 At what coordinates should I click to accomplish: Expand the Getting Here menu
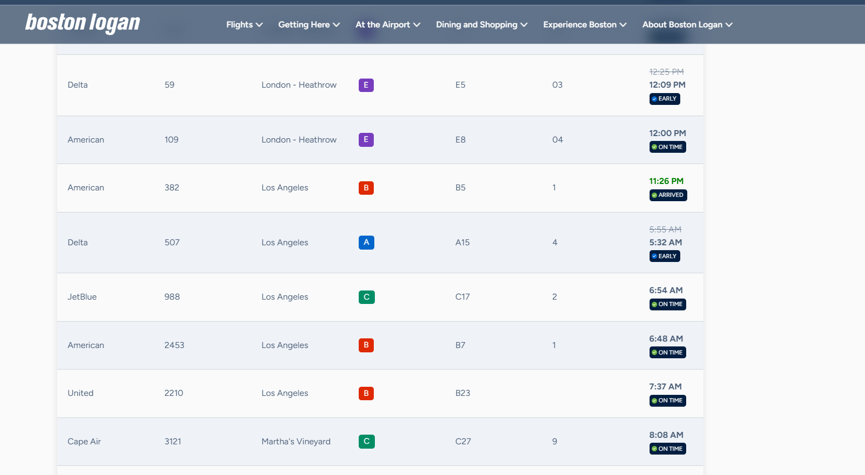pos(309,25)
